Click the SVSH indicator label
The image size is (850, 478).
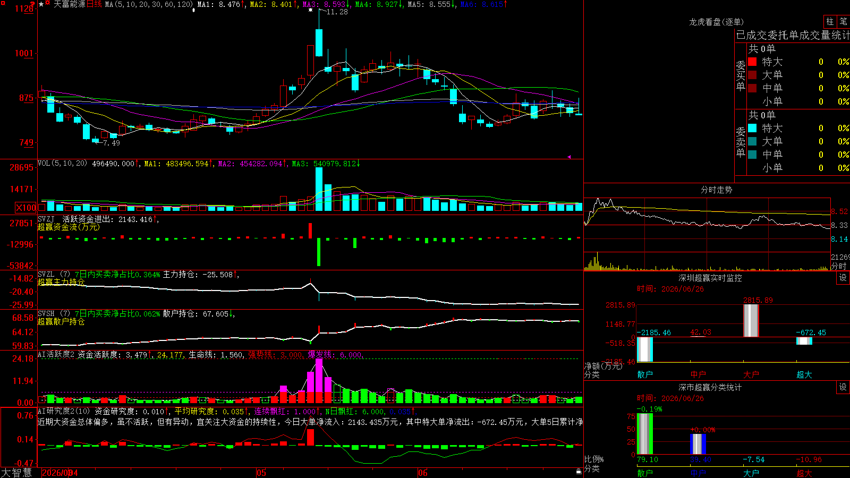point(46,314)
